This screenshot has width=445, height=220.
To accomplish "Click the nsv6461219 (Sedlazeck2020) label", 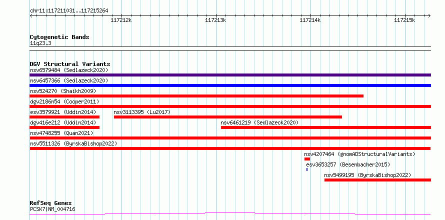I will (259, 122).
